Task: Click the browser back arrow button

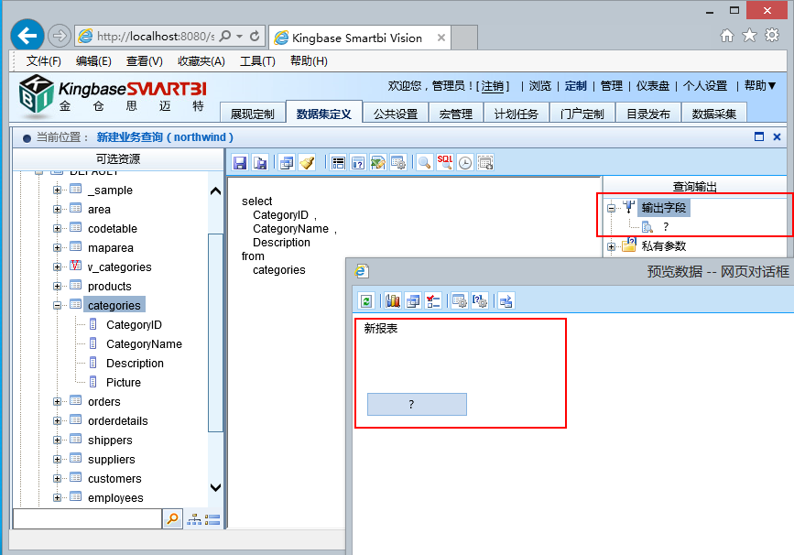Action: pyautogui.click(x=27, y=36)
